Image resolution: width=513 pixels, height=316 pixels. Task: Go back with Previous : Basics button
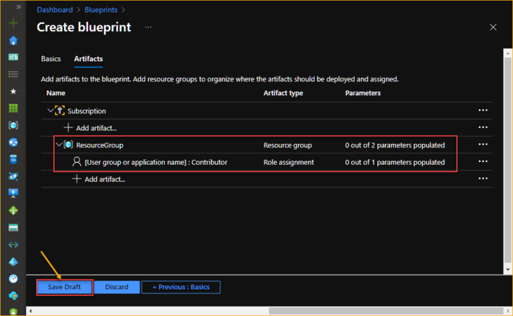pos(180,287)
